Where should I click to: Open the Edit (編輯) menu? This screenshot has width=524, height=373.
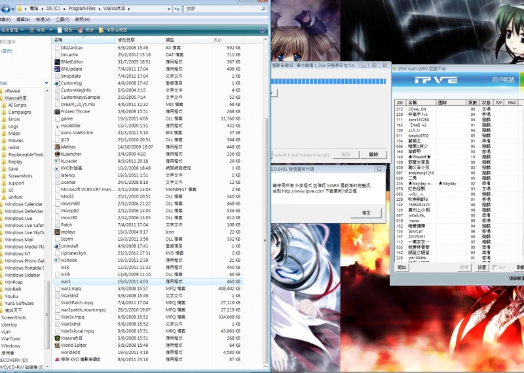click(x=23, y=20)
